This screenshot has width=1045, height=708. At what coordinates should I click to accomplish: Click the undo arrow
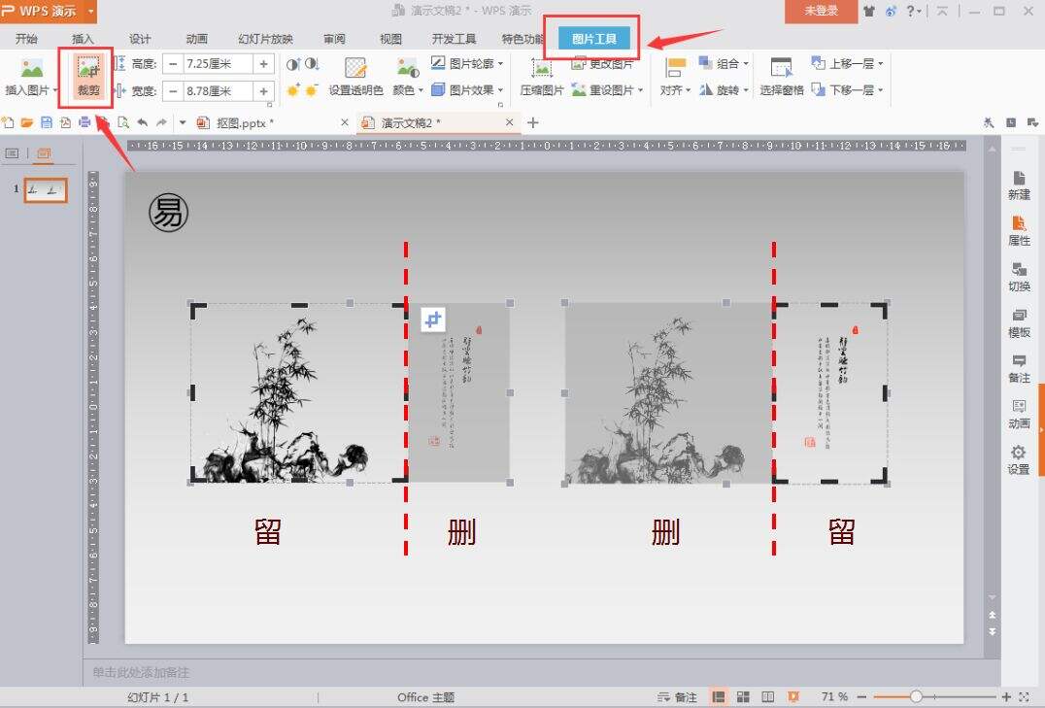tap(142, 122)
